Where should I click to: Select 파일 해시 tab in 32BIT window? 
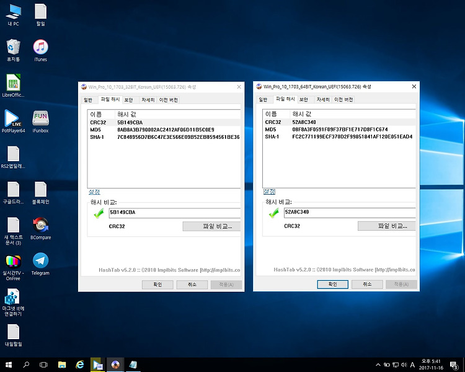pos(110,99)
